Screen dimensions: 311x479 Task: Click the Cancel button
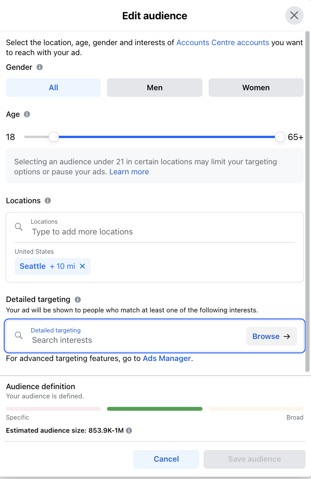166,459
